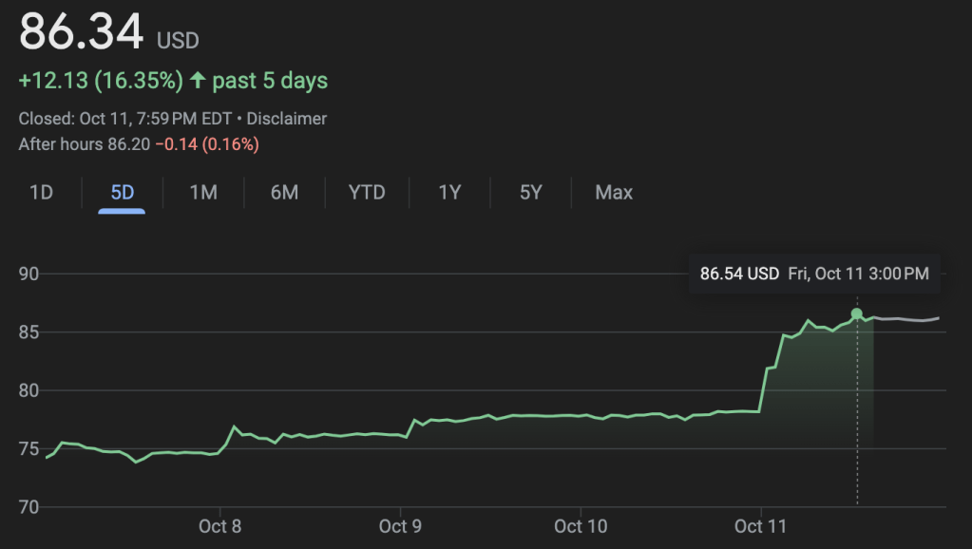
Task: Switch chart to 1M range
Action: point(203,193)
